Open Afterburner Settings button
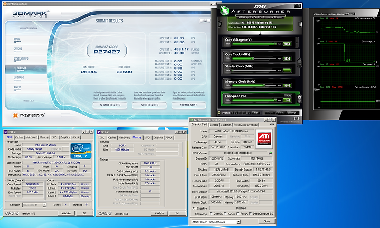 [x=292, y=113]
